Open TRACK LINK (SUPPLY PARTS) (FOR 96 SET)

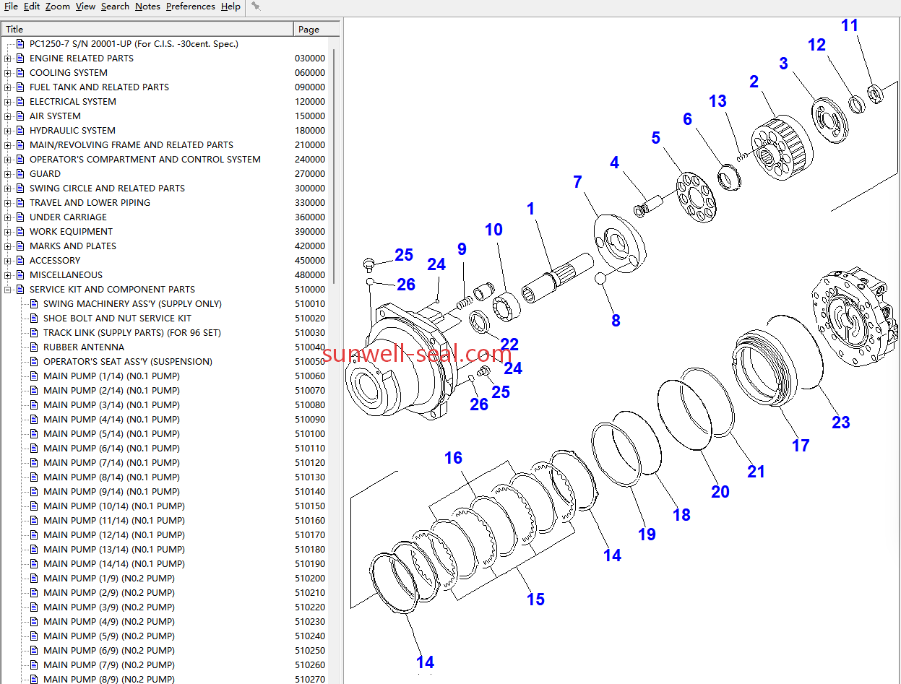(x=132, y=333)
